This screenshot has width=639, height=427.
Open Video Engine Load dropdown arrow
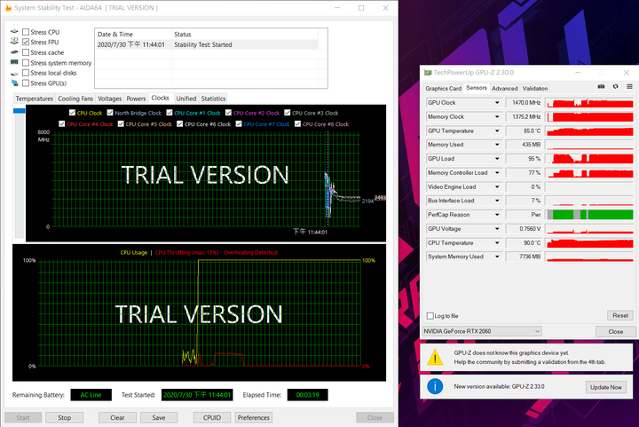(x=497, y=187)
